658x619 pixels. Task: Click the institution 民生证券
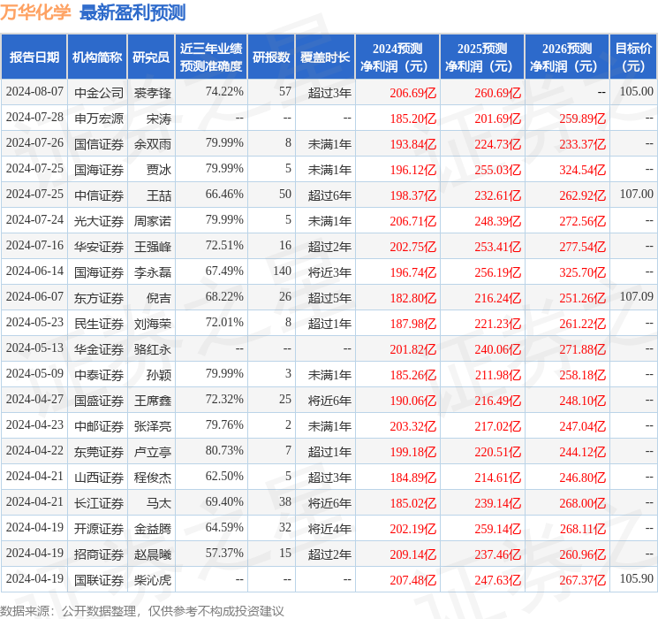pyautogui.click(x=99, y=324)
